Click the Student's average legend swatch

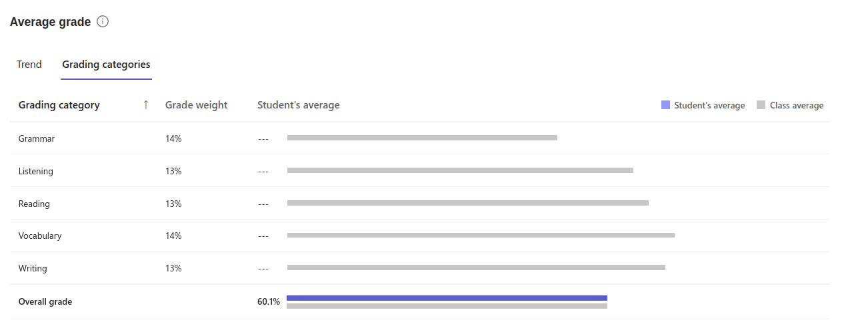tap(665, 105)
